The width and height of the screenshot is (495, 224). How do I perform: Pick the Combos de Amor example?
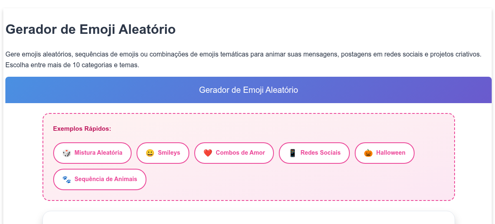click(x=234, y=153)
